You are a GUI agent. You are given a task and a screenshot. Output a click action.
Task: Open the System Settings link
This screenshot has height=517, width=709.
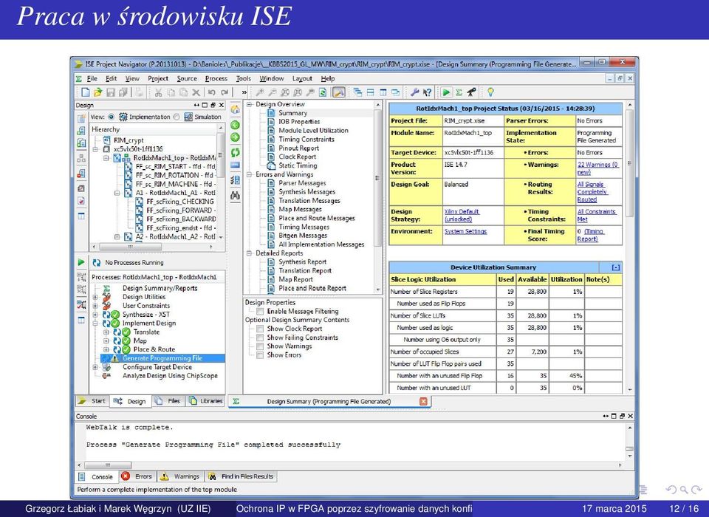point(465,231)
